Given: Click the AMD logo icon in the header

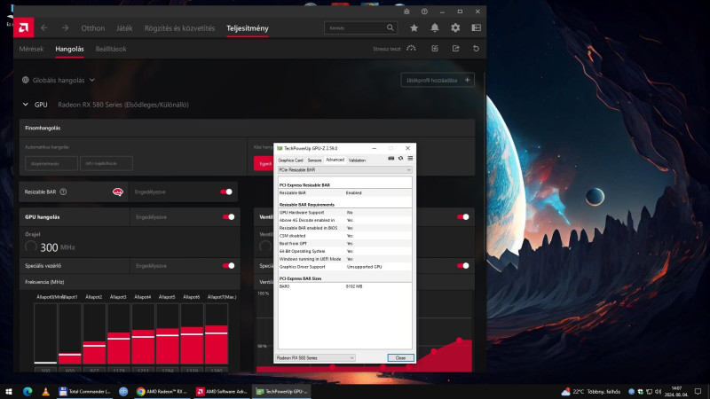Looking at the screenshot, I should tap(24, 28).
